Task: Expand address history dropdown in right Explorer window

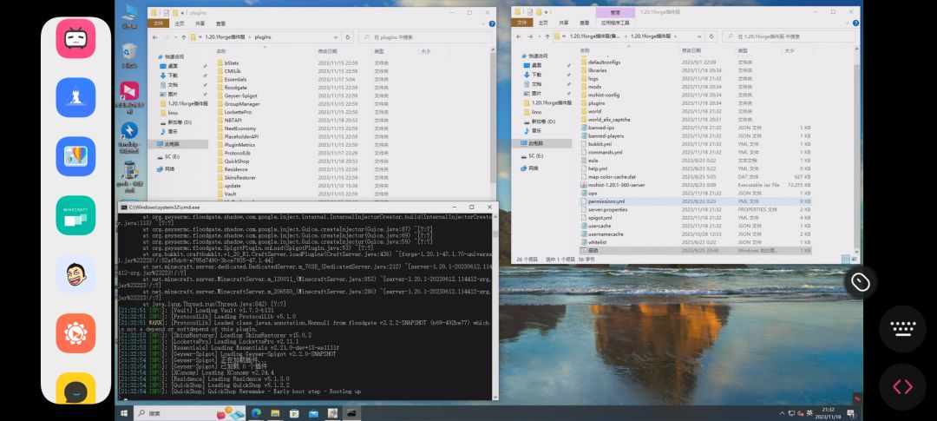Action: coord(700,36)
